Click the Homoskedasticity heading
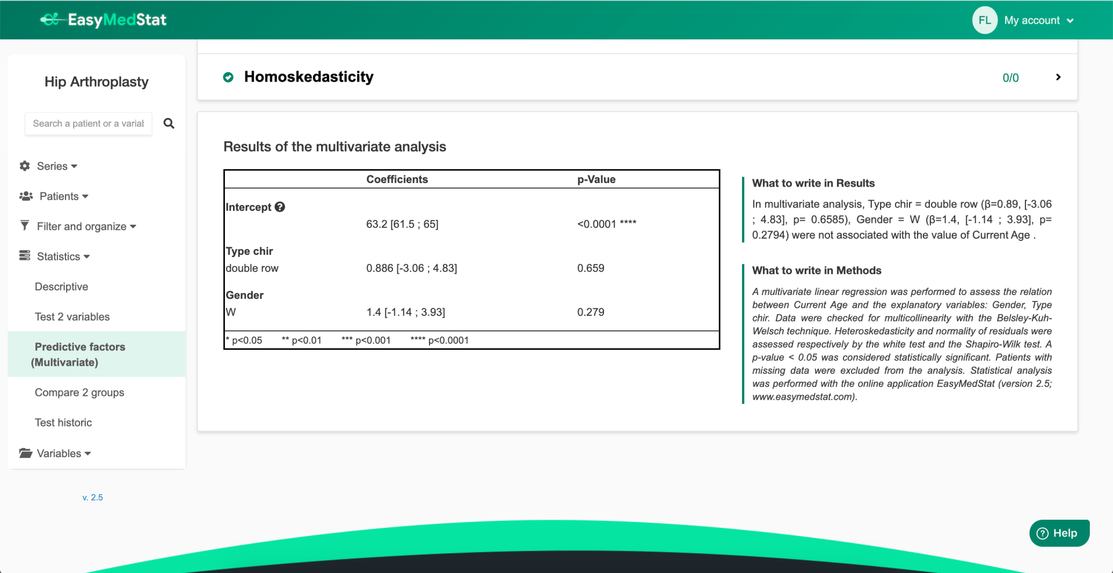 click(x=308, y=77)
